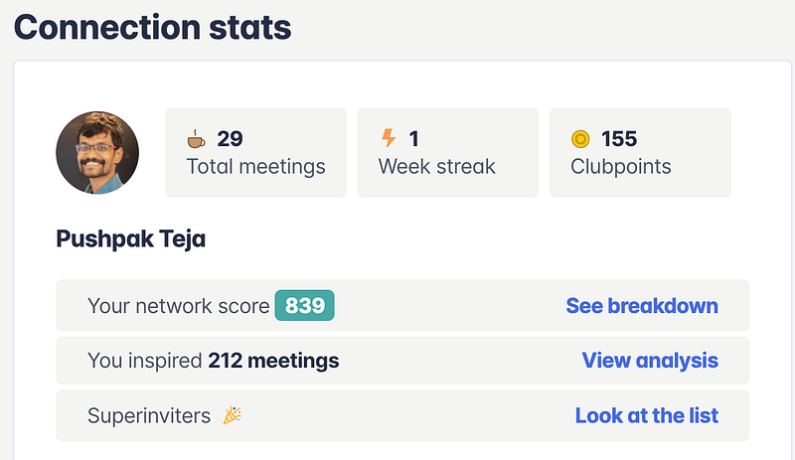The height and width of the screenshot is (460, 795).
Task: Click the 212 meetings bold text
Action: (273, 361)
